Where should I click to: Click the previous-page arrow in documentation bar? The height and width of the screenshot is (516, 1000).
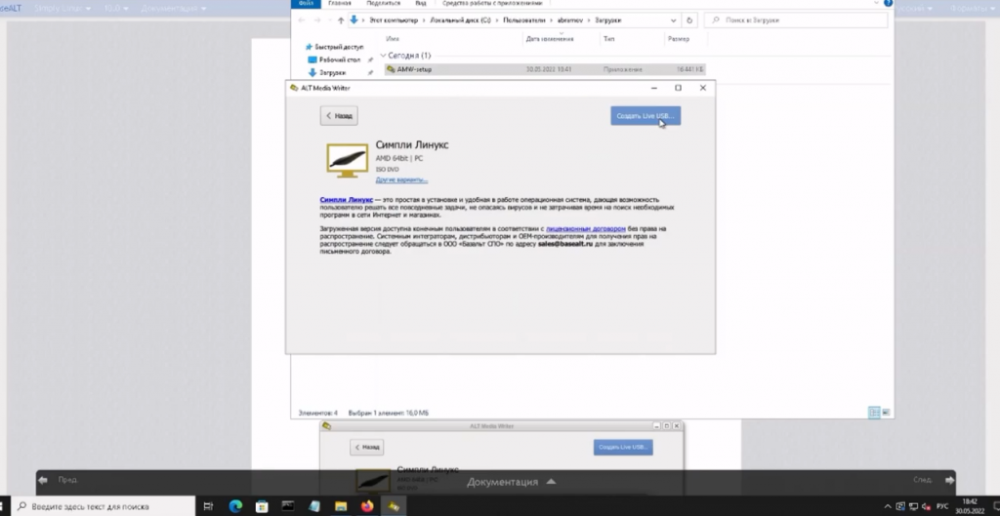pyautogui.click(x=43, y=480)
